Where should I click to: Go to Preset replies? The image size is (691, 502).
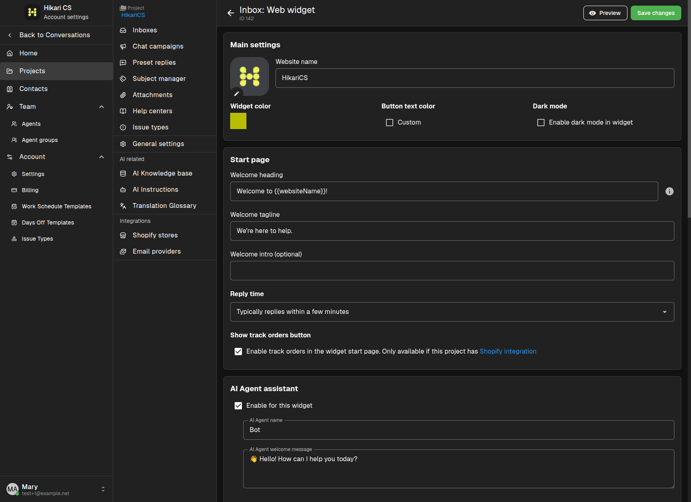point(165,63)
